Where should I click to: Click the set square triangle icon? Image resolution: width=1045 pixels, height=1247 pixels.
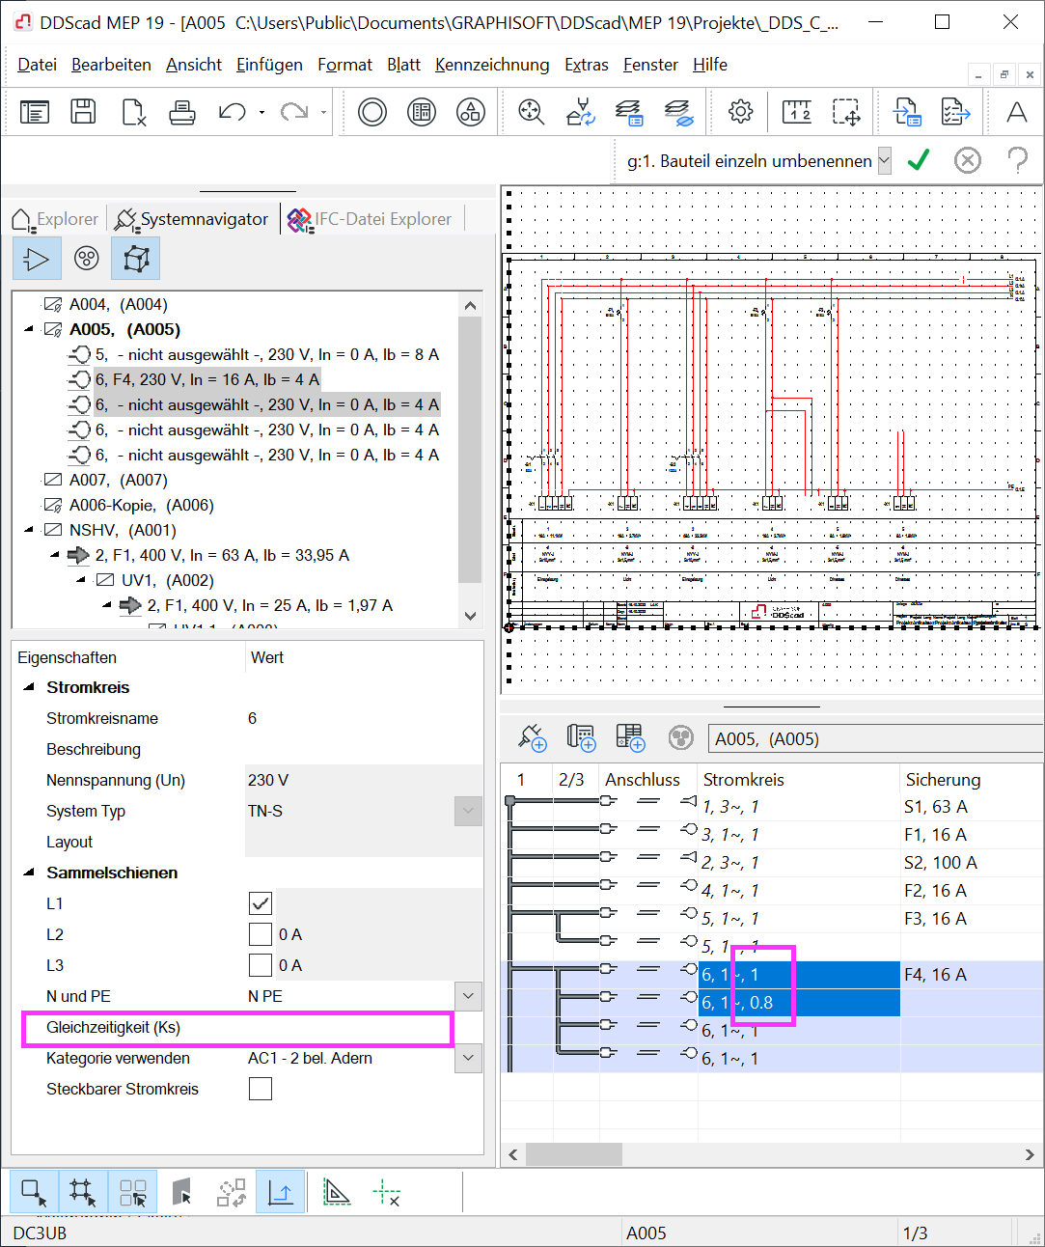337,1193
